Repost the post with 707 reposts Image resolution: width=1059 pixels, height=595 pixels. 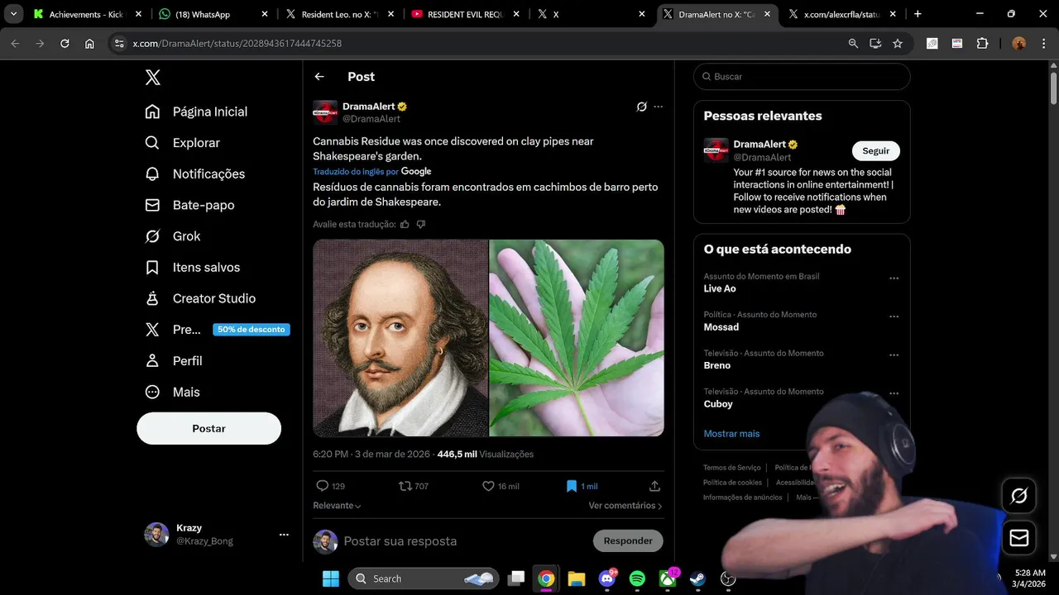pos(414,486)
